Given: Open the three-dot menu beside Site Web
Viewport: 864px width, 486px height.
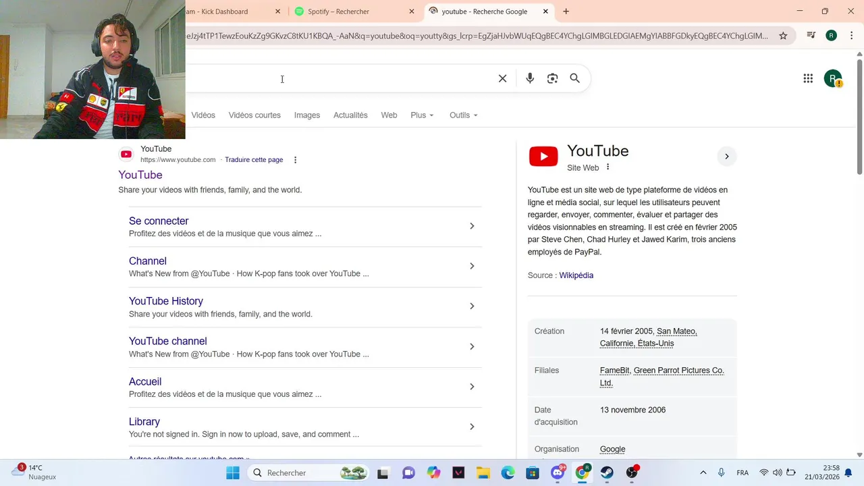Looking at the screenshot, I should click(607, 167).
